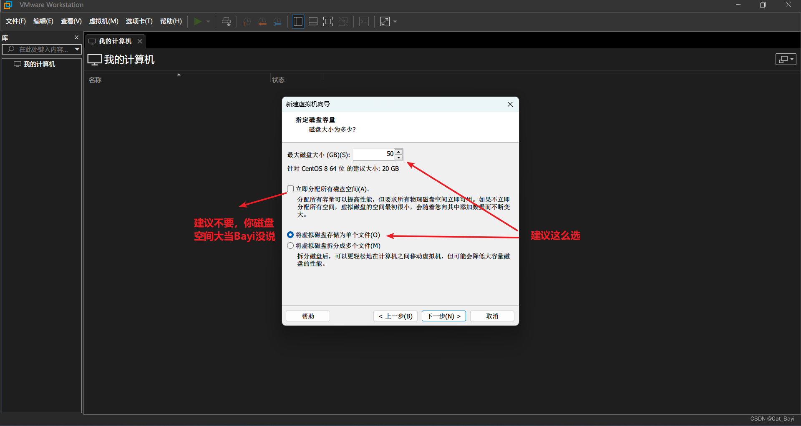This screenshot has height=426, width=801.
Task: Close the 新建虚拟机向导 dialog
Action: coord(510,104)
